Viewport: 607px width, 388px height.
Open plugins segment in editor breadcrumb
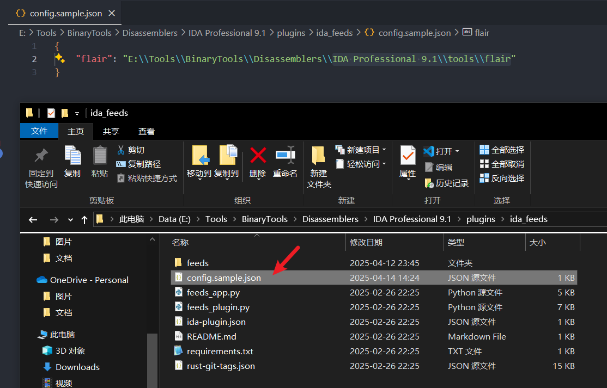tap(291, 33)
